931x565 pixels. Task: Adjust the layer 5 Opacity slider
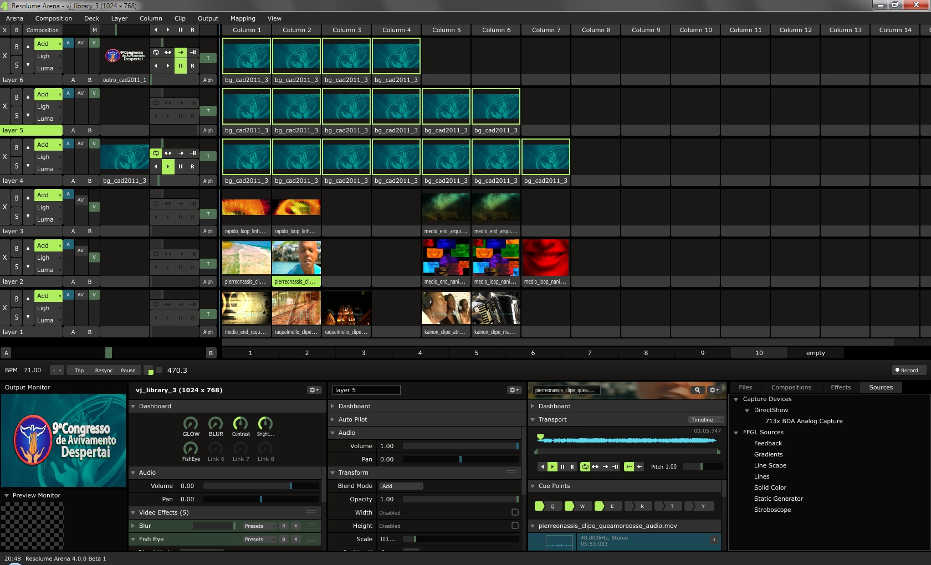click(x=461, y=499)
